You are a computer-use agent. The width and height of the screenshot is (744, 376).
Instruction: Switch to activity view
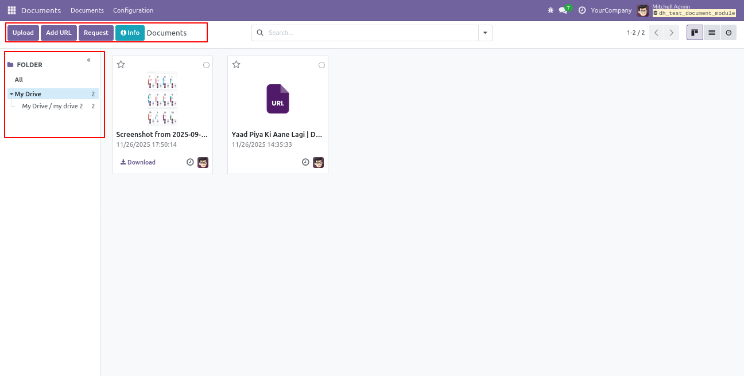[728, 33]
